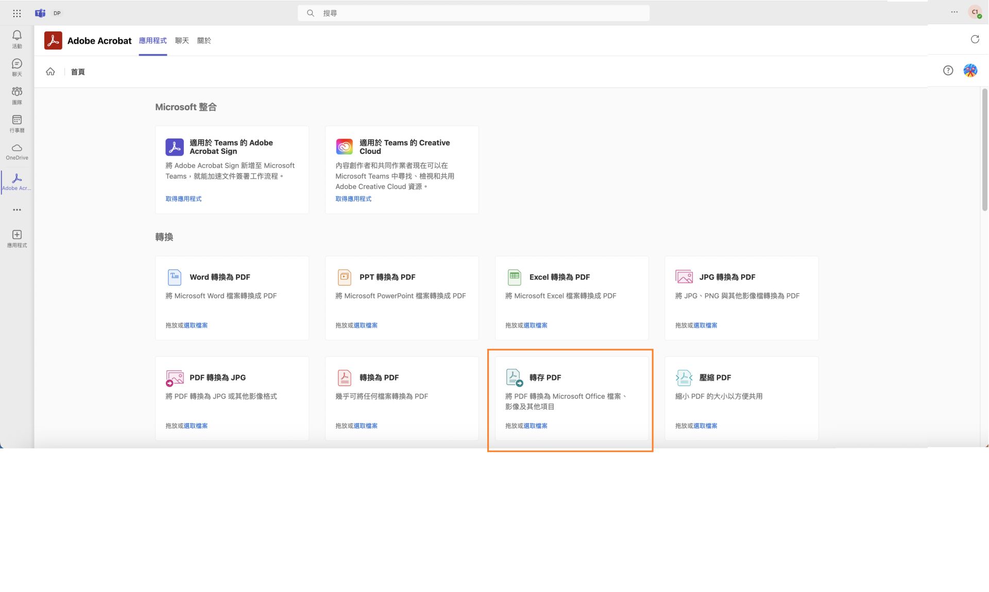Click 適用於 Teams 的 Adobe Acrobat Sign title
Image resolution: width=989 pixels, height=592 pixels.
231,147
